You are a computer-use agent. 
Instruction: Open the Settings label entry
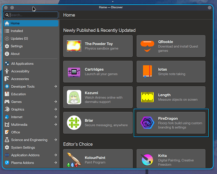coord(17,46)
